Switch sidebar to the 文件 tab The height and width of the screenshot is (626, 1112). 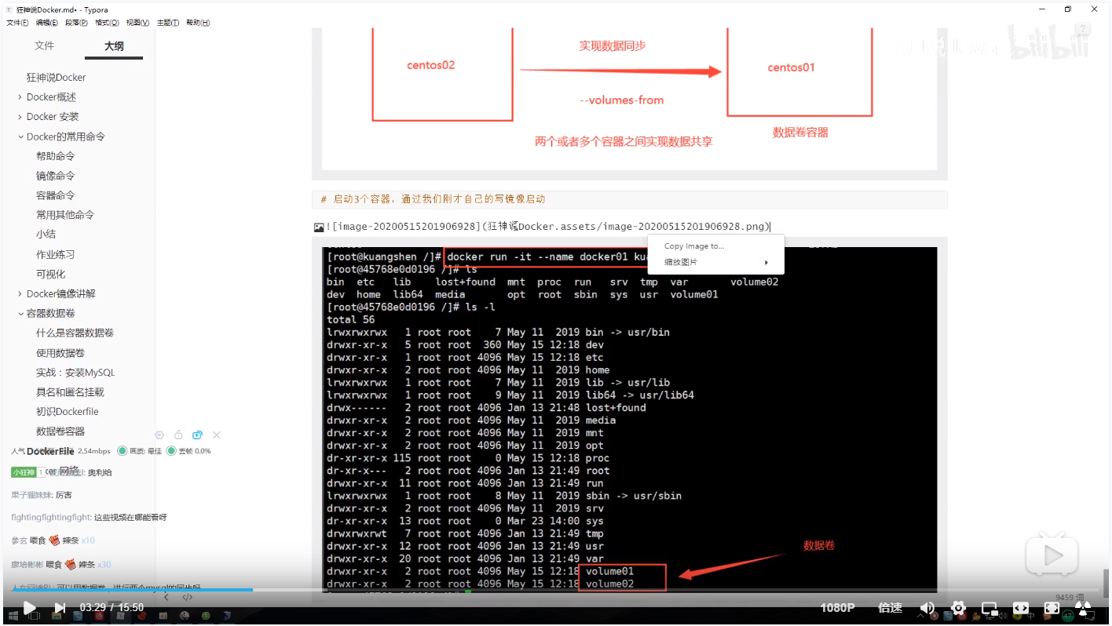click(x=45, y=45)
